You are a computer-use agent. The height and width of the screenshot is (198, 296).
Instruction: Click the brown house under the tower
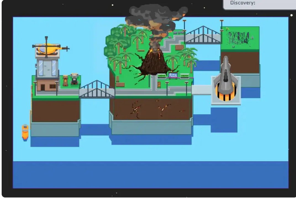tap(47, 85)
